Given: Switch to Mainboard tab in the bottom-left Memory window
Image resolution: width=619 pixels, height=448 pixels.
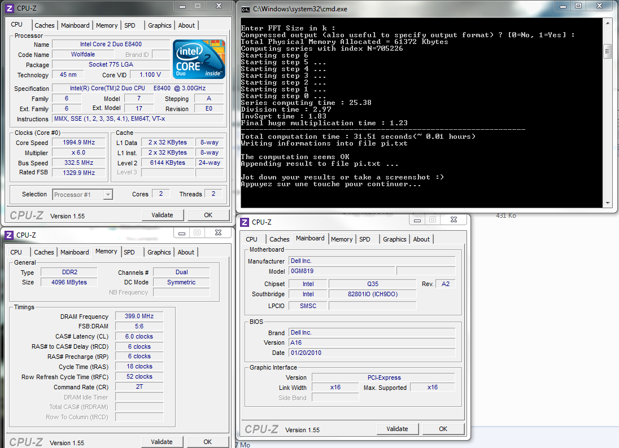Looking at the screenshot, I should click(75, 252).
